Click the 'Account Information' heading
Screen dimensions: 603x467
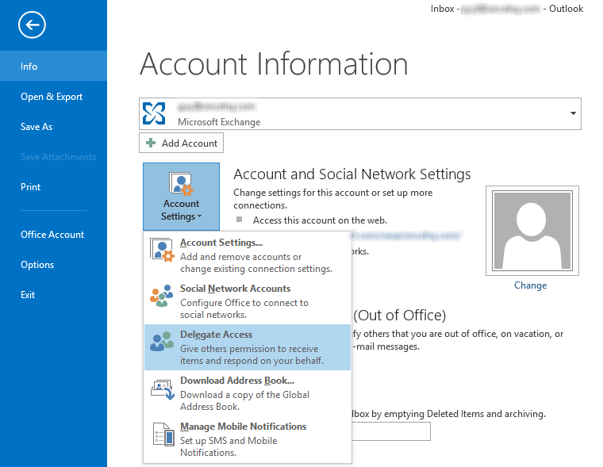click(274, 63)
